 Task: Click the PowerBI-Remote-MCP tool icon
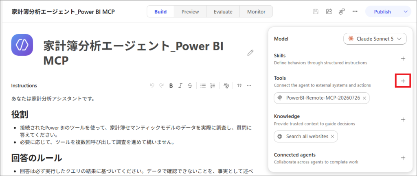[279, 98]
